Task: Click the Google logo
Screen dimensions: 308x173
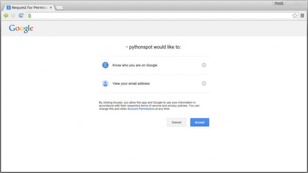Action: pos(21,28)
